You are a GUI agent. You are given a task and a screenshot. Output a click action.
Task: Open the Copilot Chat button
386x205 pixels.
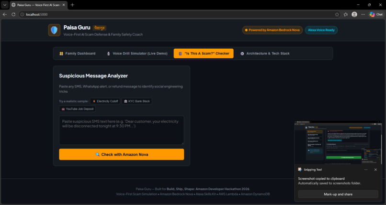[x=376, y=14]
